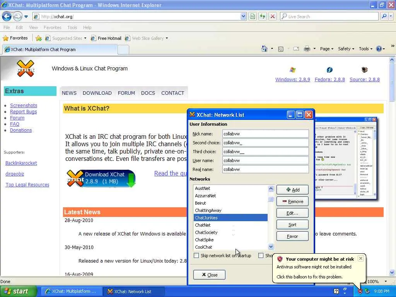Toggle the partially hidden Sho... checkbox
Image resolution: width=396 pixels, height=297 pixels.
click(x=261, y=256)
